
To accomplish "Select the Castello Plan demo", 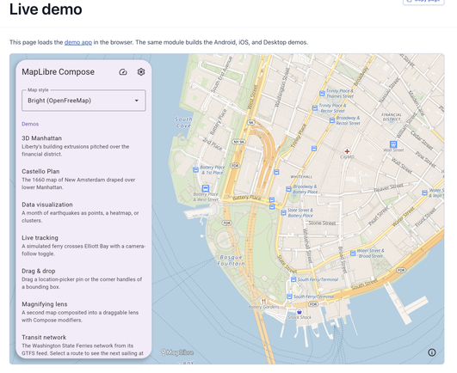I will (x=83, y=179).
